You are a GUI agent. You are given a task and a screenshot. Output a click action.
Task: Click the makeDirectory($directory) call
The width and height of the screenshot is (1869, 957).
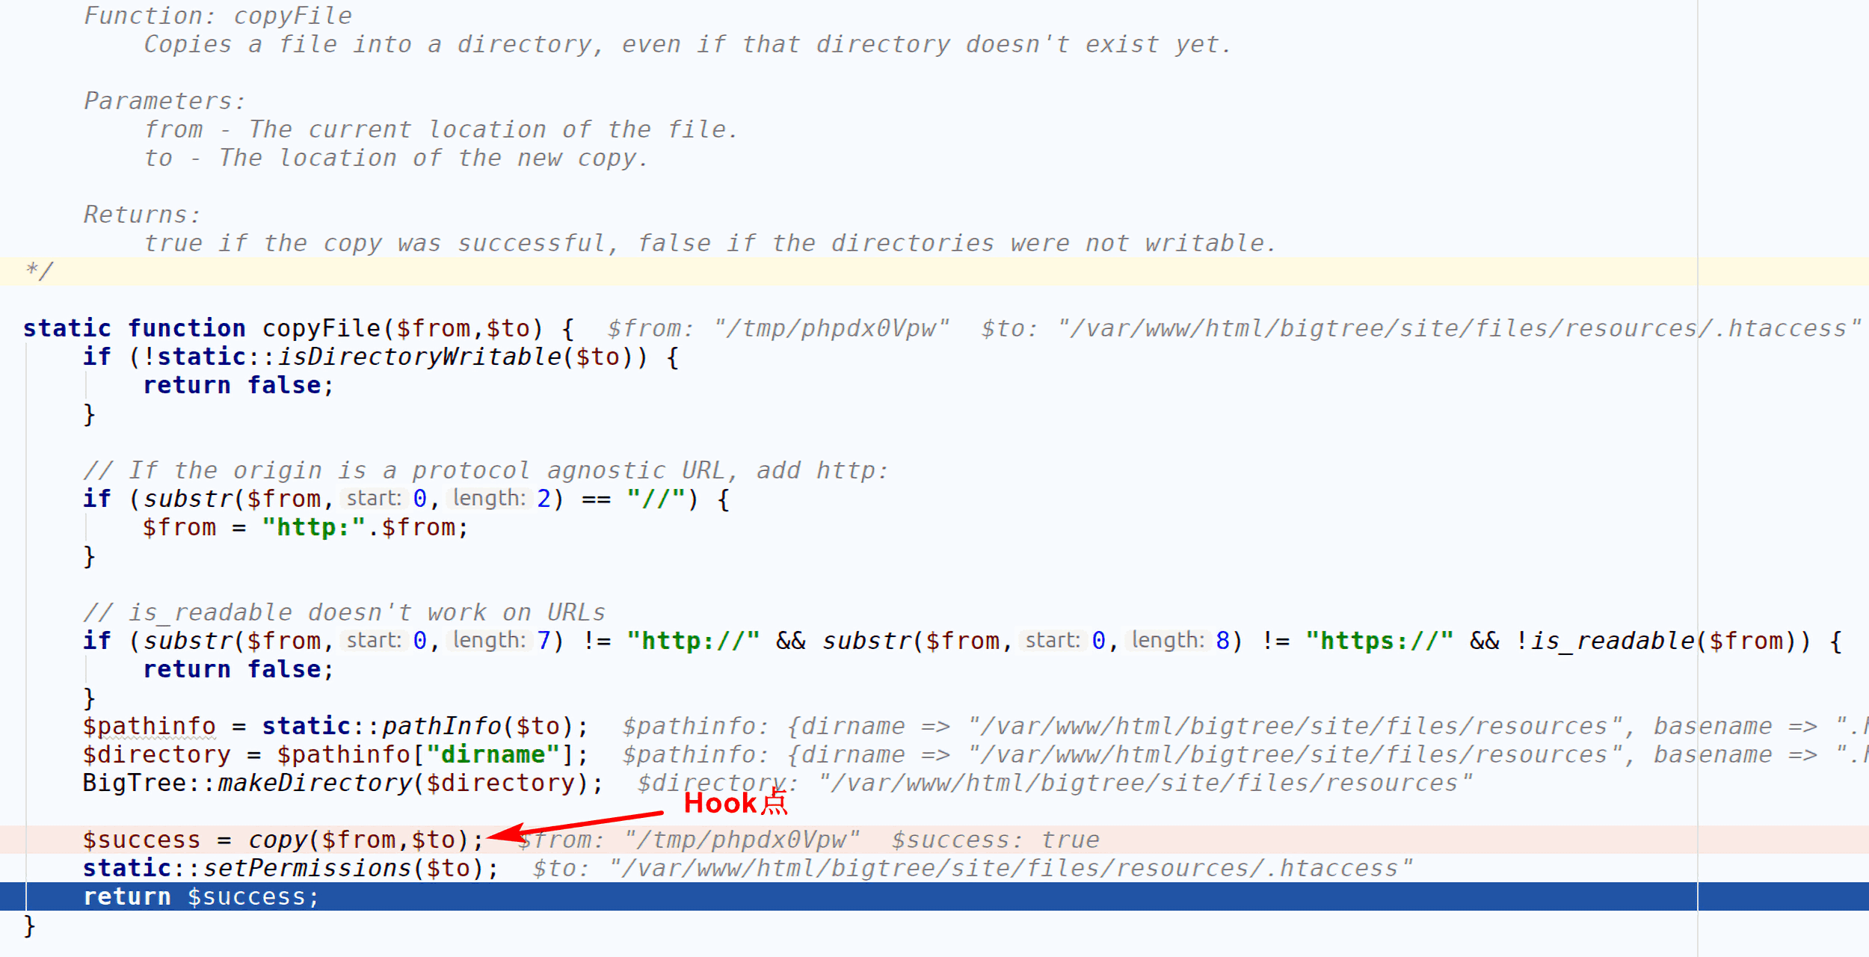click(x=403, y=783)
